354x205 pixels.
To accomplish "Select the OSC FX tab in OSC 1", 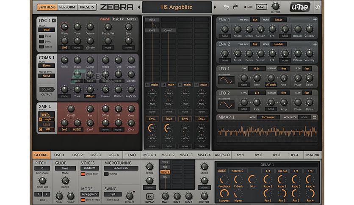I will [x=118, y=19].
